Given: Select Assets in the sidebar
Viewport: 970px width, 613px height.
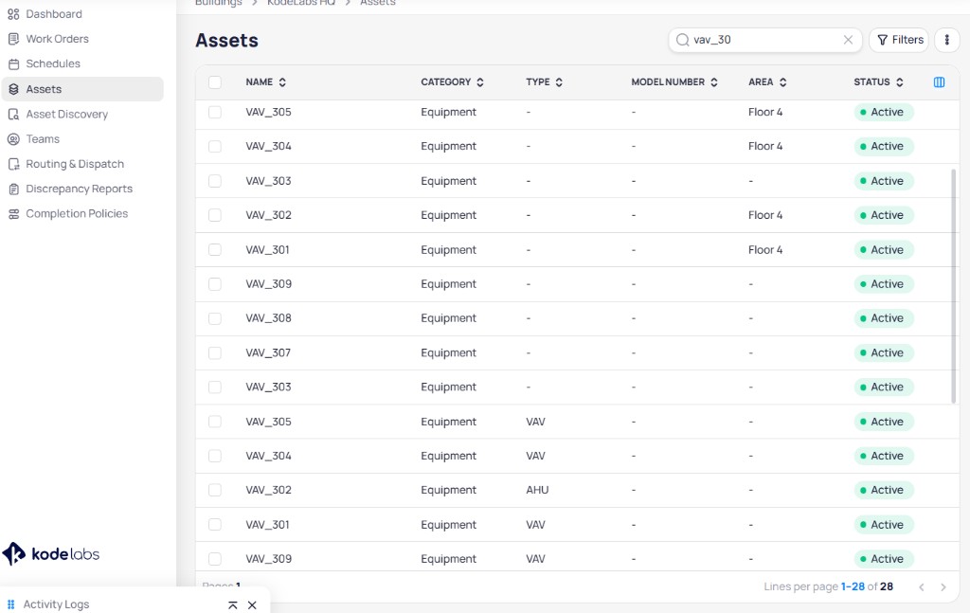Looking at the screenshot, I should click(x=82, y=89).
